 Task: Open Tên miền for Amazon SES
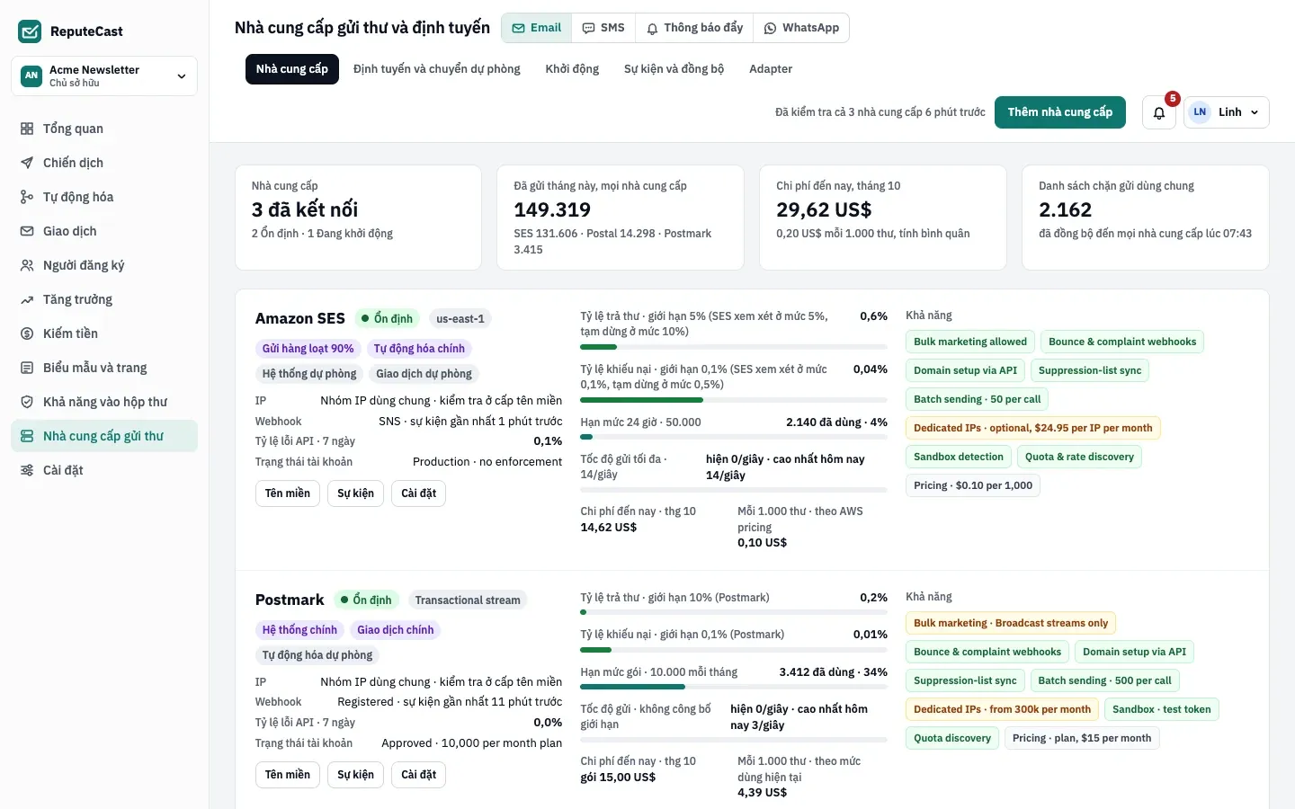288,493
